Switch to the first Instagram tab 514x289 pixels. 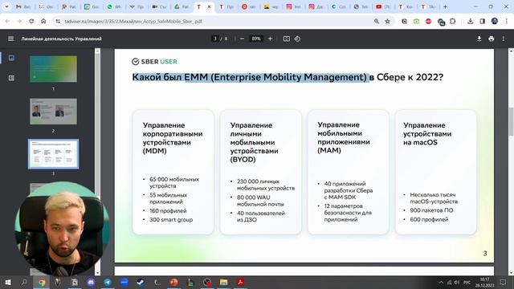tap(293, 6)
